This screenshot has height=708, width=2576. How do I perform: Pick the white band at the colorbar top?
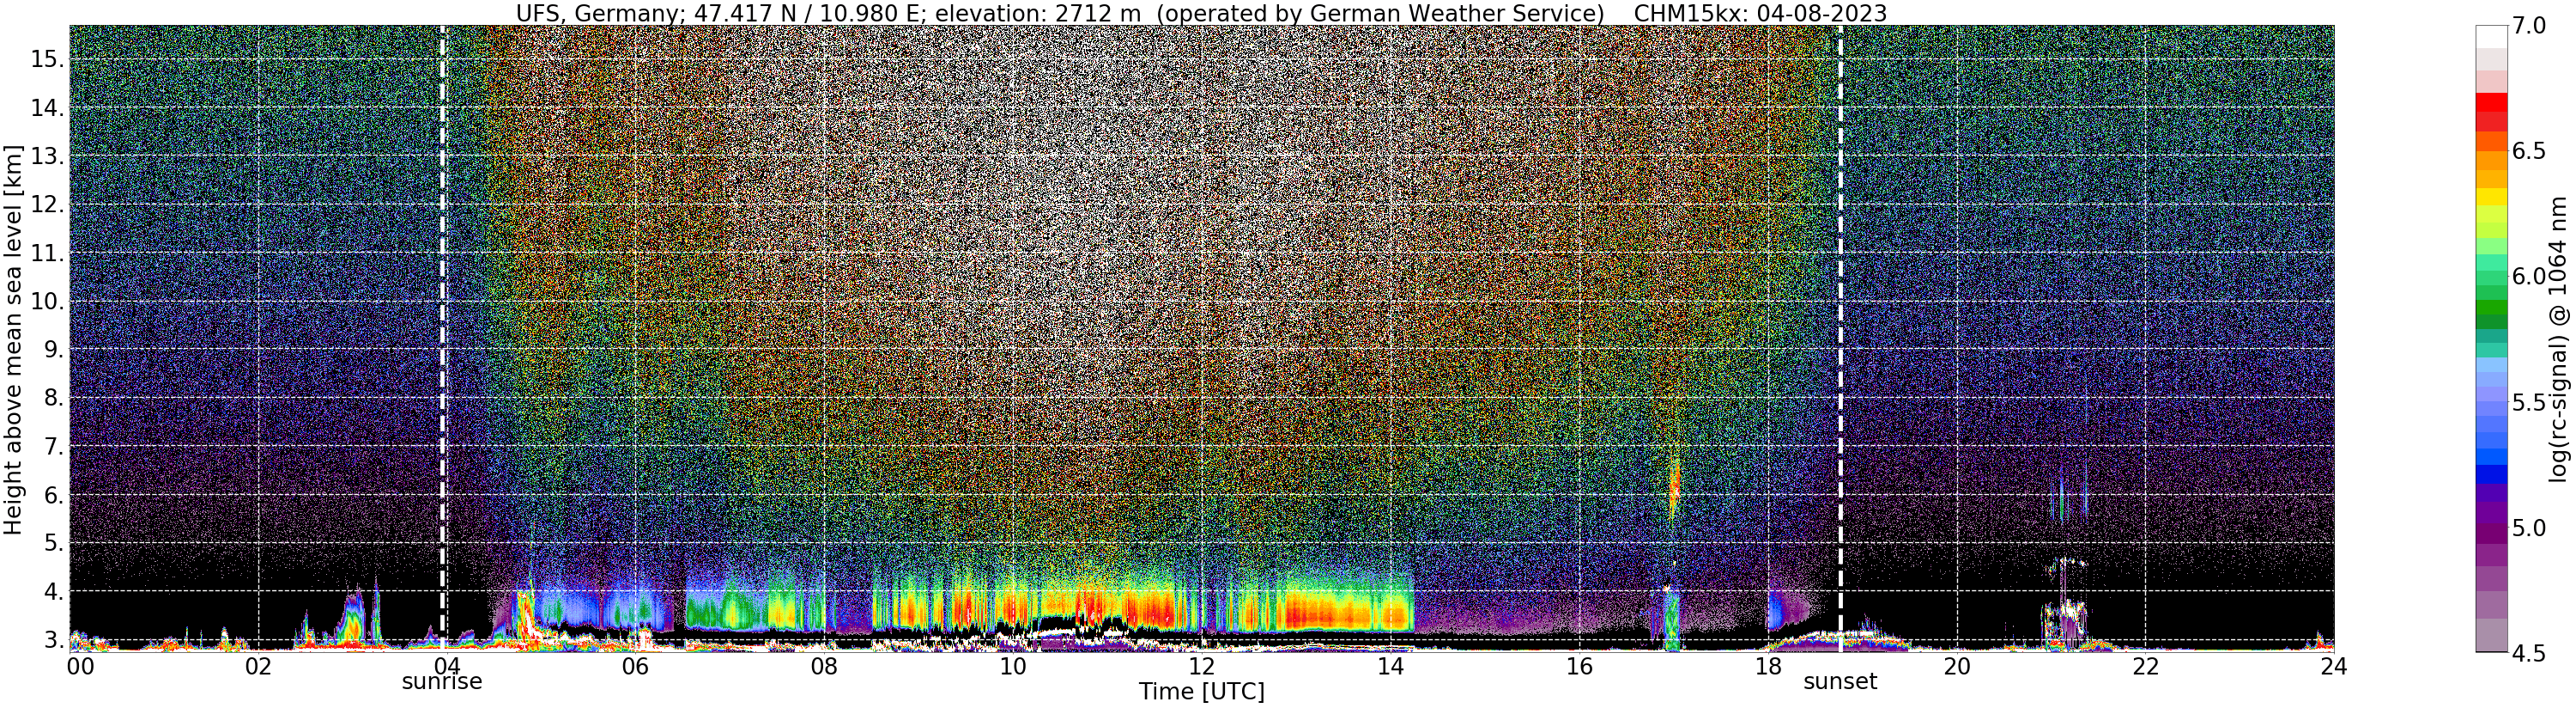2490,36
